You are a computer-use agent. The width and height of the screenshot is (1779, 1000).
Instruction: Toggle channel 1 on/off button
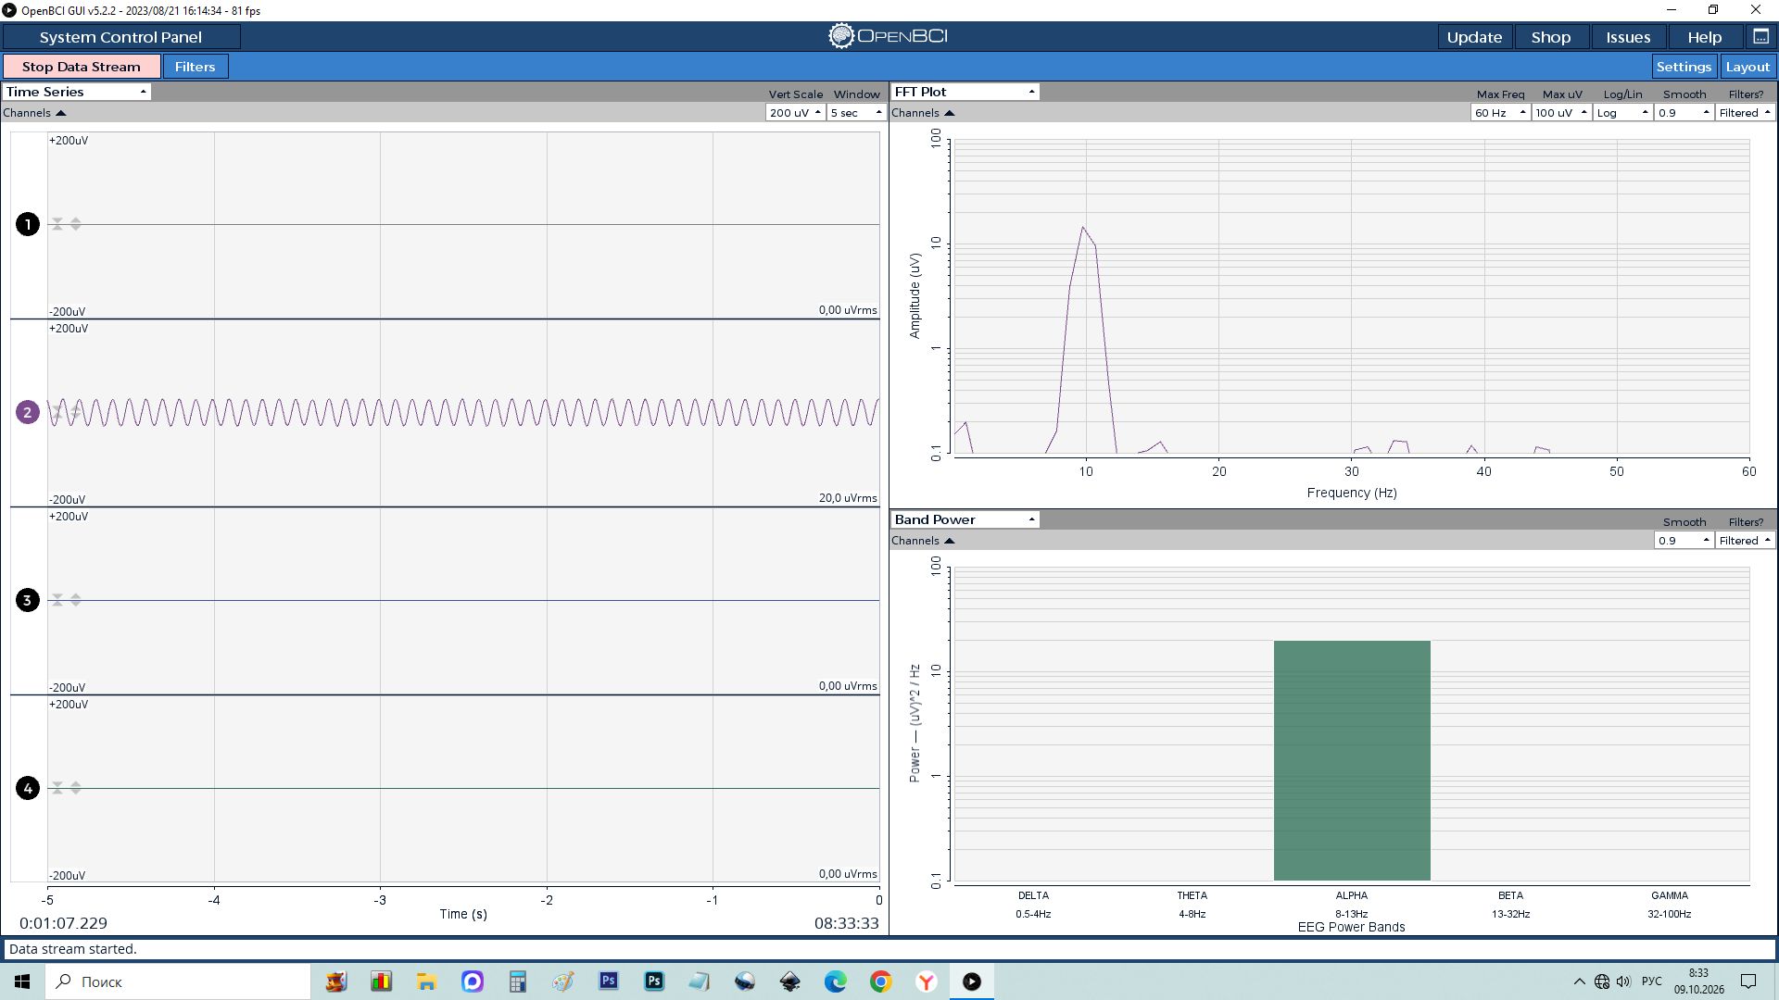point(28,224)
